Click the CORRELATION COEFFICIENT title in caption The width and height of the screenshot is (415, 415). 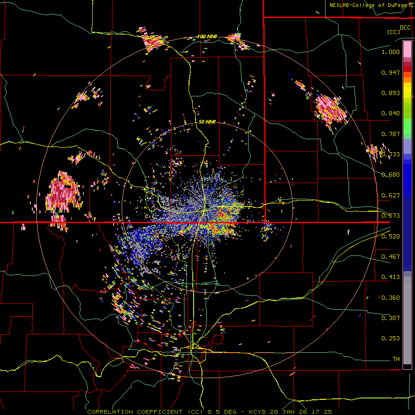click(135, 412)
